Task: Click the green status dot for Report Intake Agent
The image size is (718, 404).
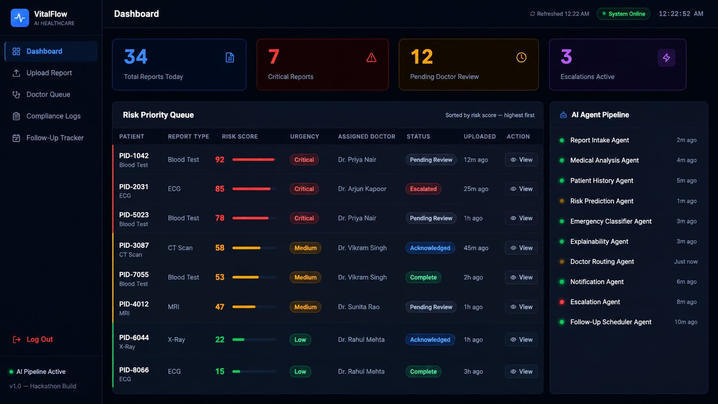Action: [x=562, y=140]
